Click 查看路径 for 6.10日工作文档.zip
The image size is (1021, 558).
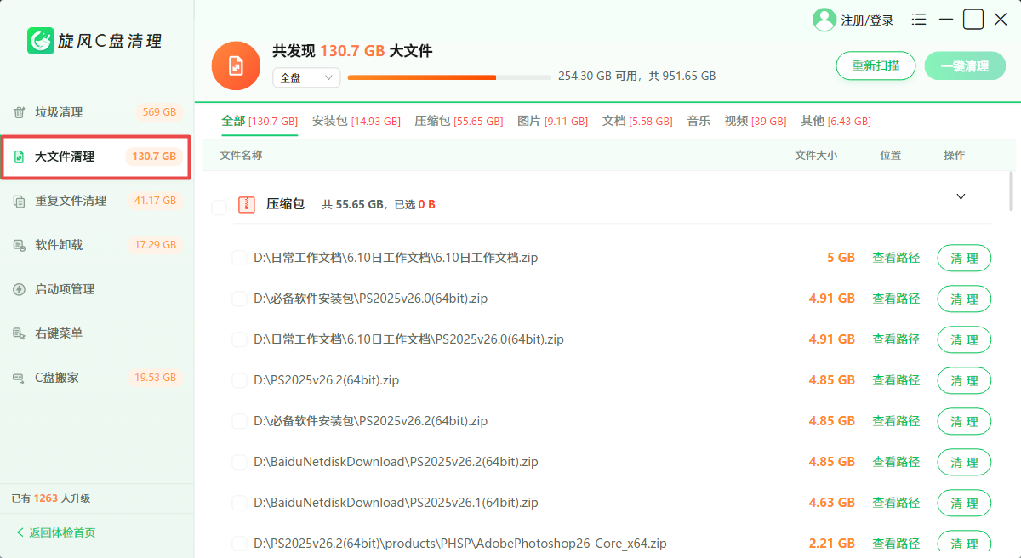coord(896,258)
